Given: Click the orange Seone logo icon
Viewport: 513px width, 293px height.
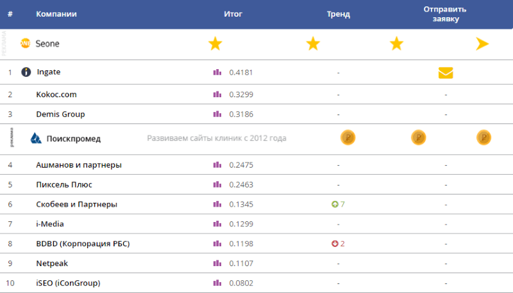Looking at the screenshot, I should [26, 44].
